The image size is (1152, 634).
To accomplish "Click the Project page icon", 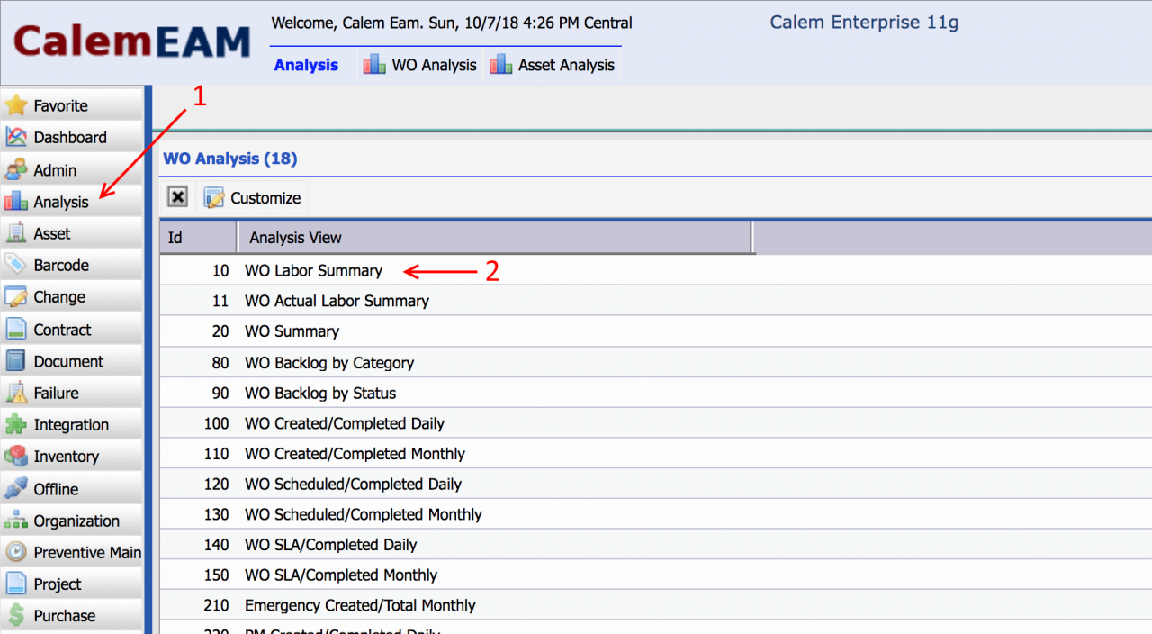I will tap(16, 584).
